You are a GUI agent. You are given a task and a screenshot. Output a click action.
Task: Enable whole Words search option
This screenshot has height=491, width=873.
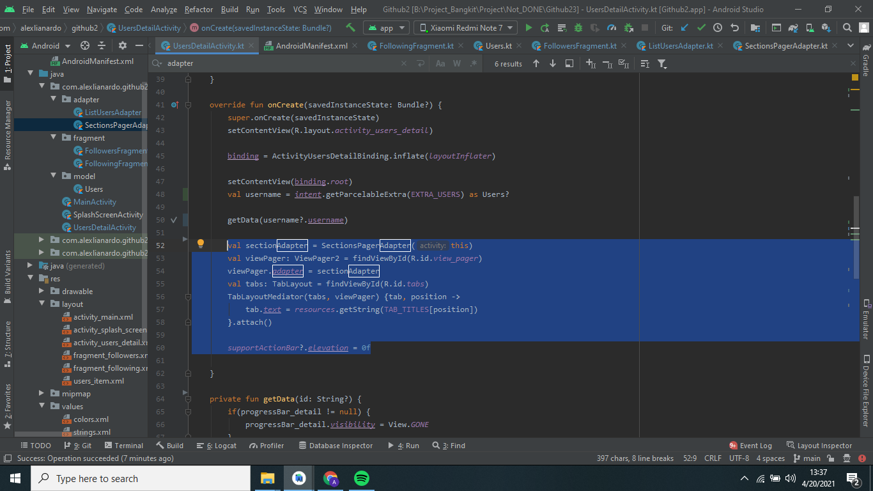[456, 63]
